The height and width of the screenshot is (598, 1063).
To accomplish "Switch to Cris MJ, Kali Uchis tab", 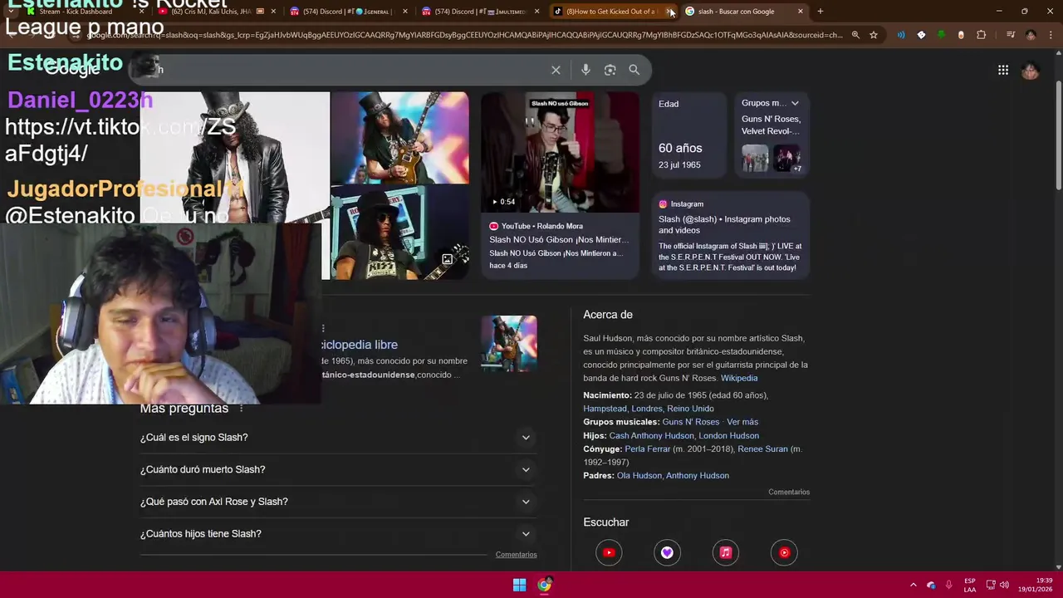I will 218,12.
